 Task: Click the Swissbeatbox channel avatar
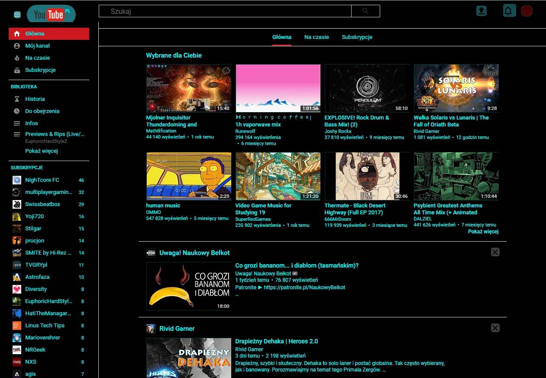pos(17,204)
